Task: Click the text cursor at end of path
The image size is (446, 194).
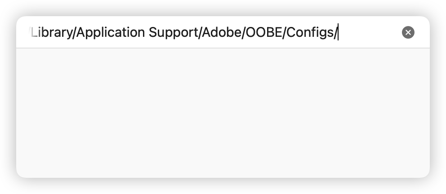Action: click(338, 32)
